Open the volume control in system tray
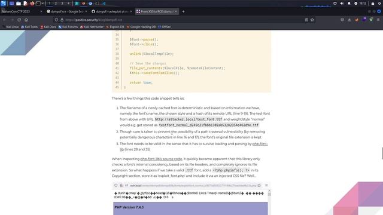This screenshot has width=383, height=215. point(342,4)
